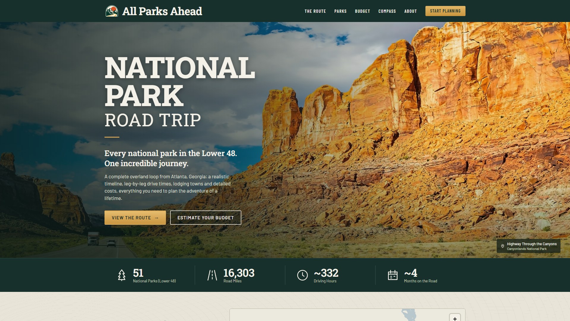Open the Compass navigation link
This screenshot has height=321, width=570.
pos(387,11)
